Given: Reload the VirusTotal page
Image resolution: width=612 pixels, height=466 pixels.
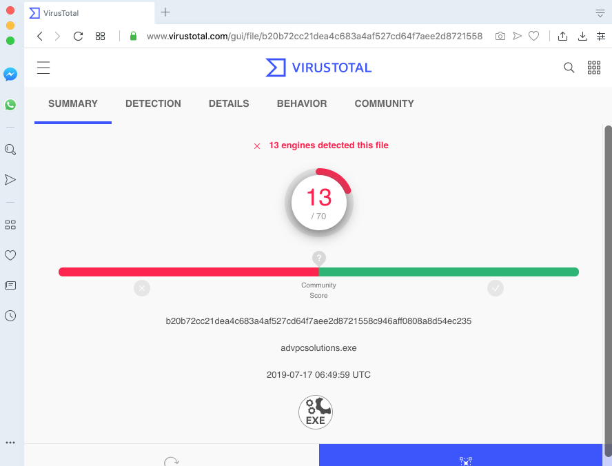Looking at the screenshot, I should 78,37.
